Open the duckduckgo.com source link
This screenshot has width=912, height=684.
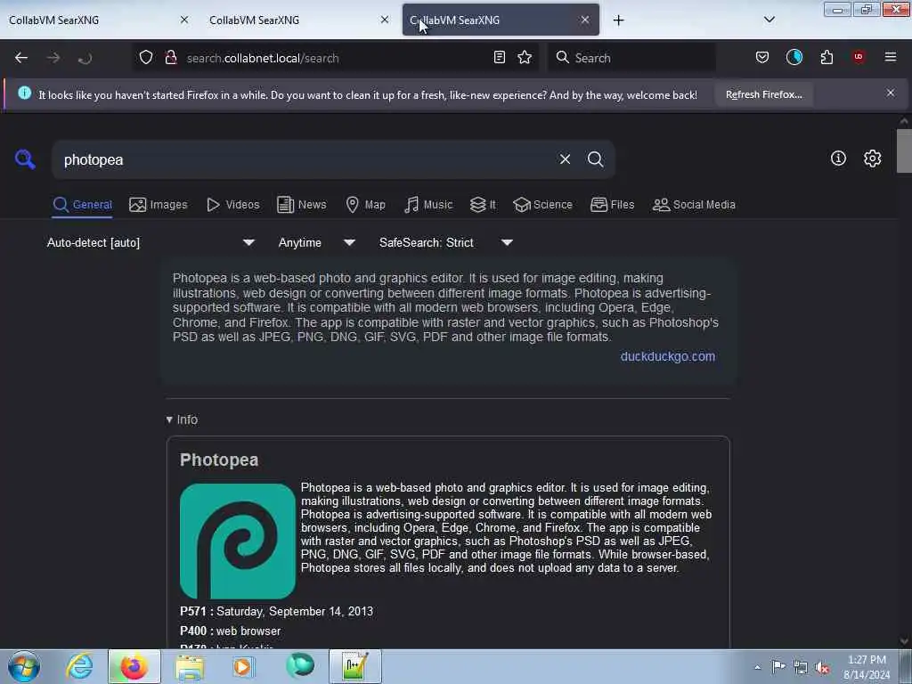click(668, 356)
